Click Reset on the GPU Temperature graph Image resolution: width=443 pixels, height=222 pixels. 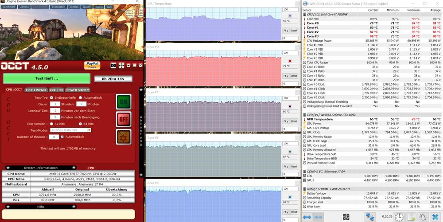coord(294,31)
